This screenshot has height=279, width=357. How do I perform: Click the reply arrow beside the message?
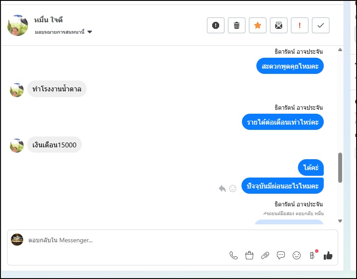click(222, 188)
